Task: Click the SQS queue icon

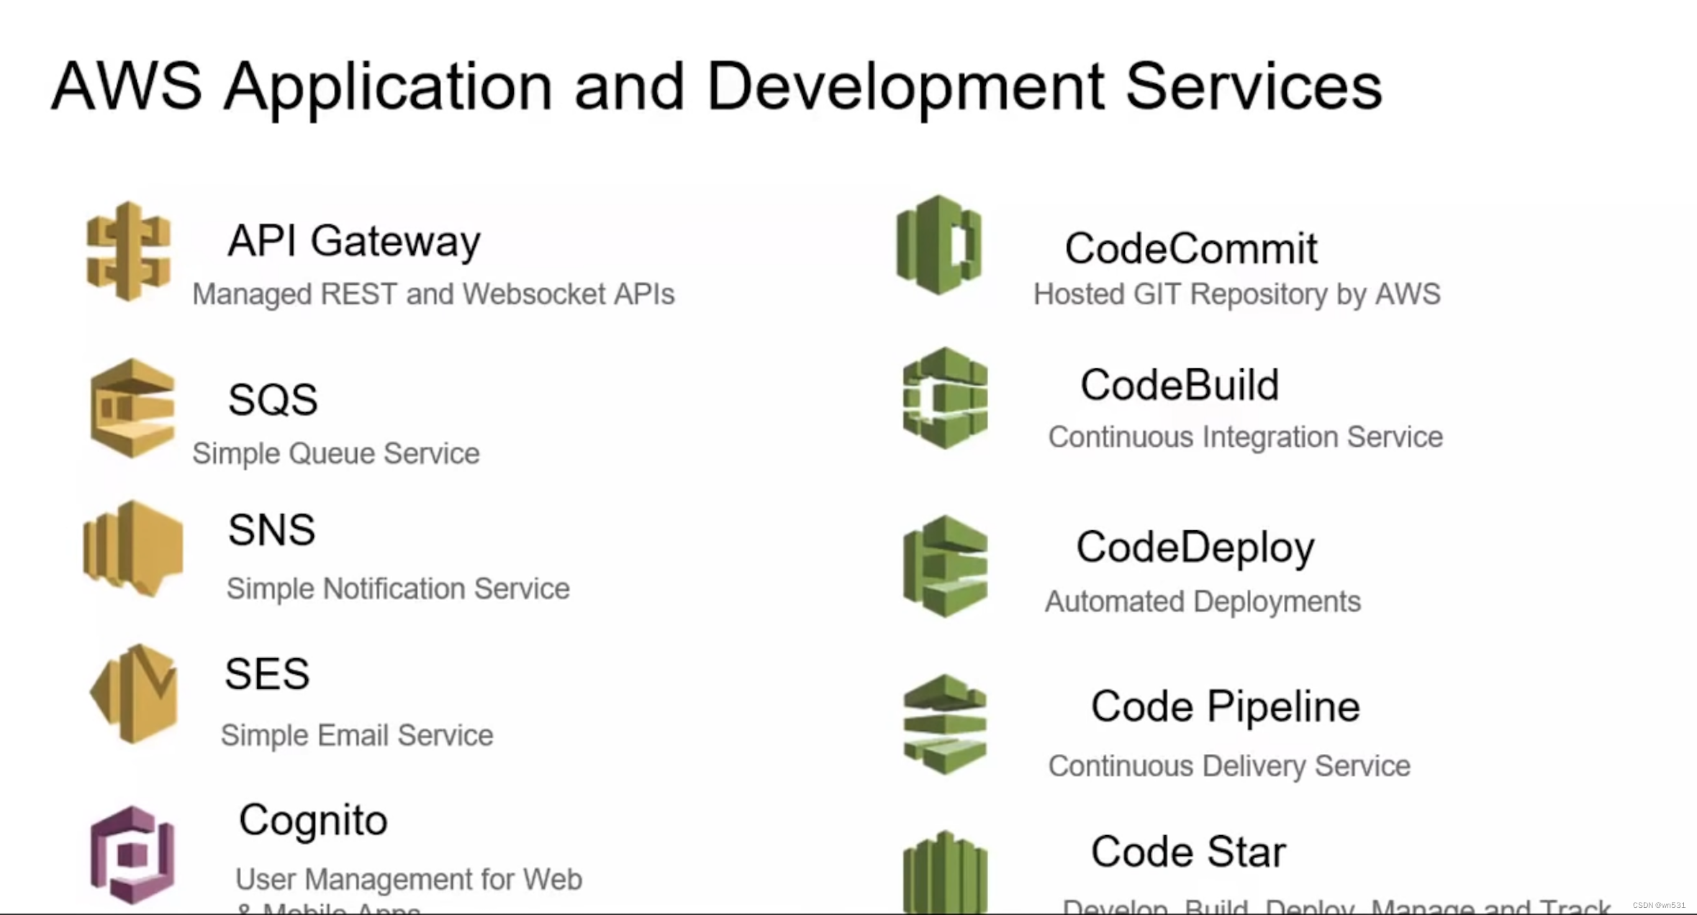Action: pos(132,408)
